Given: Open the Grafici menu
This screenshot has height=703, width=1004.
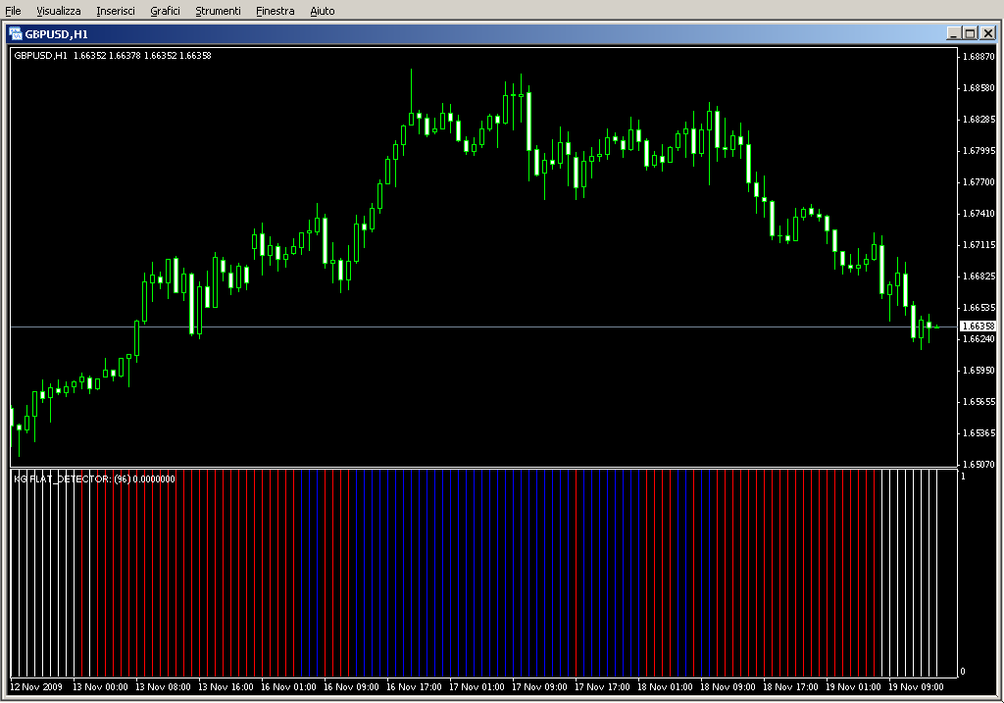Looking at the screenshot, I should tap(165, 11).
